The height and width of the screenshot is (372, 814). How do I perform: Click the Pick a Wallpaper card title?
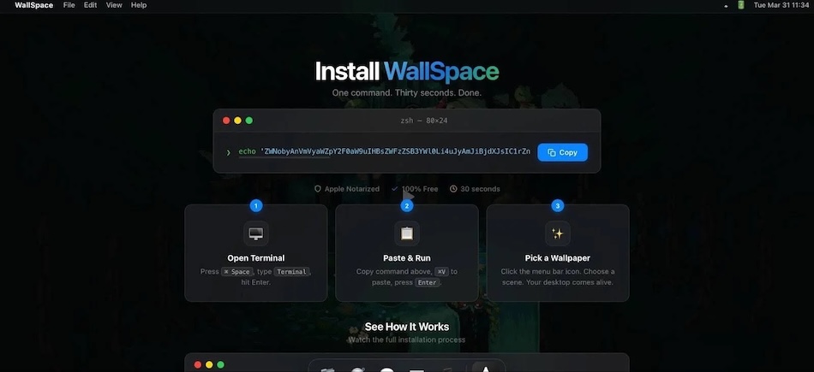coord(557,257)
